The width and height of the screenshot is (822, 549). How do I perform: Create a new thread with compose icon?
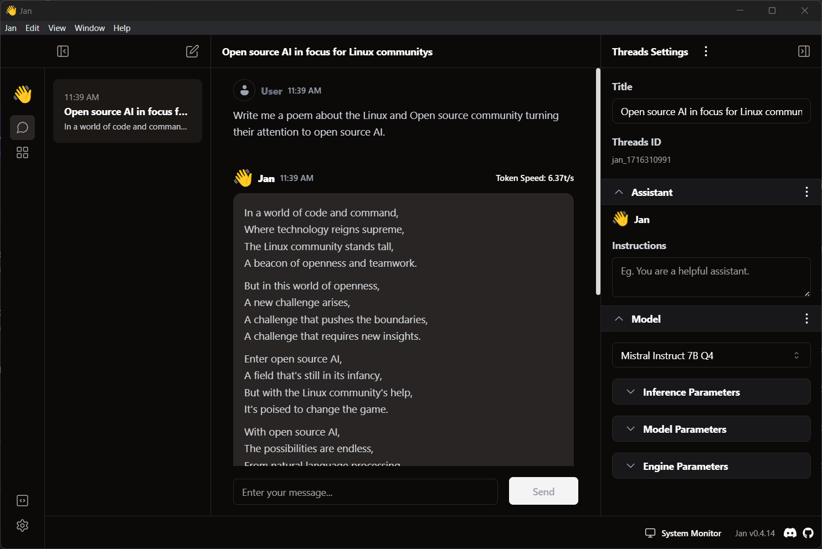(192, 51)
